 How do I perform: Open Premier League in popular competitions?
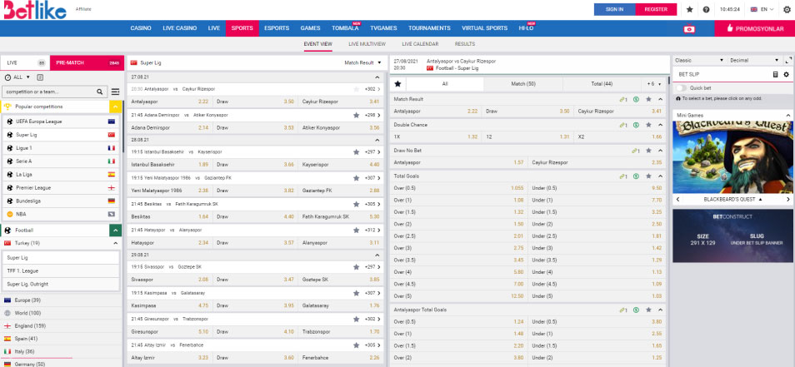pos(61,188)
